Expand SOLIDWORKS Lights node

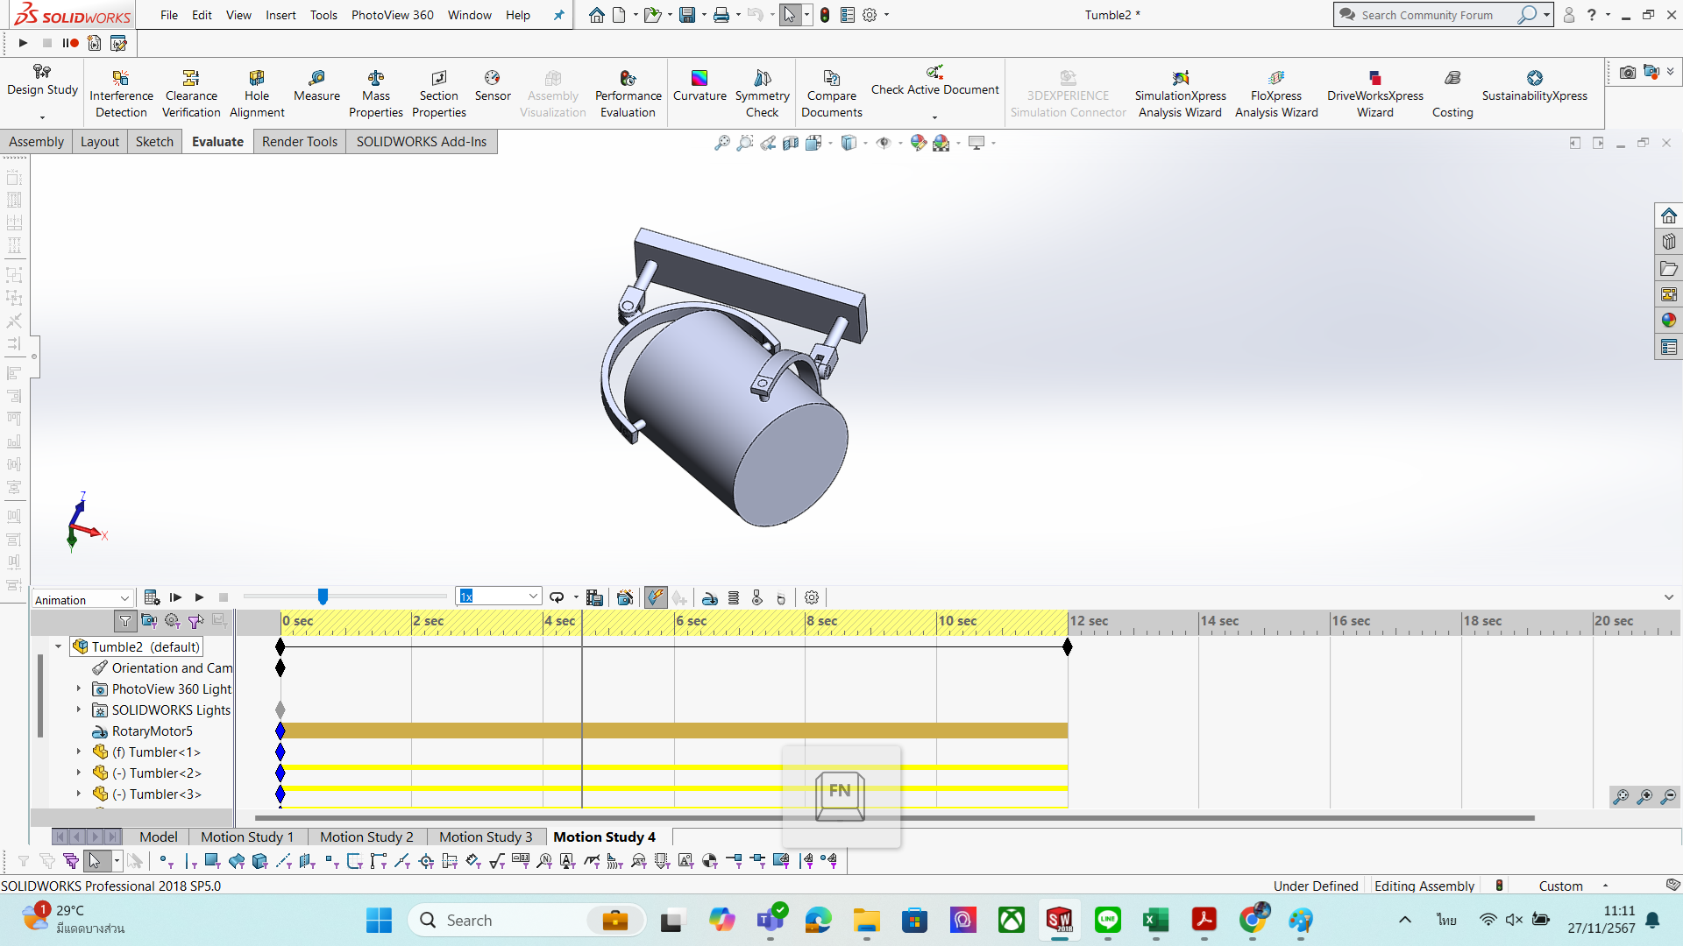pos(79,709)
